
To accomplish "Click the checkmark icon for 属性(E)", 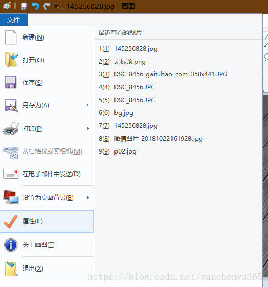I will tap(11, 221).
